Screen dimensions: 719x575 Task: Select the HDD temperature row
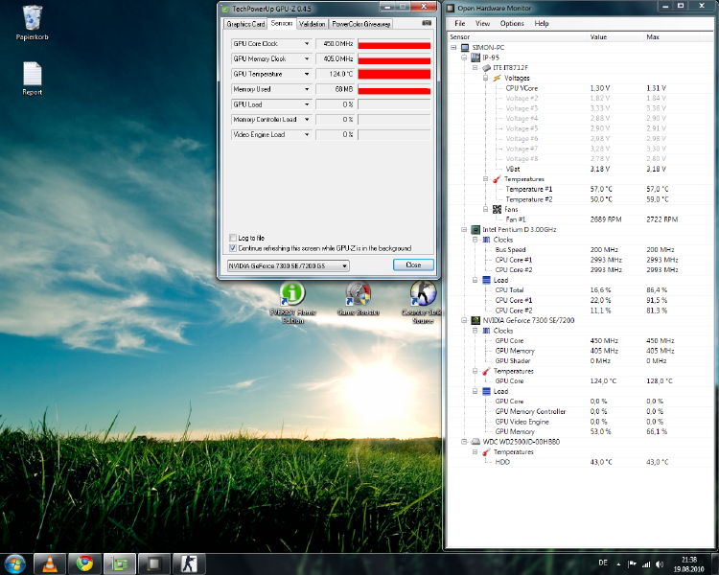[x=580, y=462]
